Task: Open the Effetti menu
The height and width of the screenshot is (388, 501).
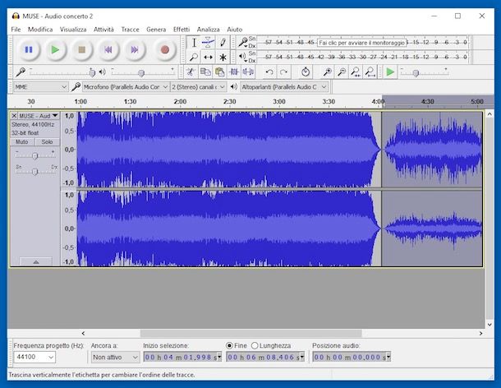Action: click(x=182, y=30)
